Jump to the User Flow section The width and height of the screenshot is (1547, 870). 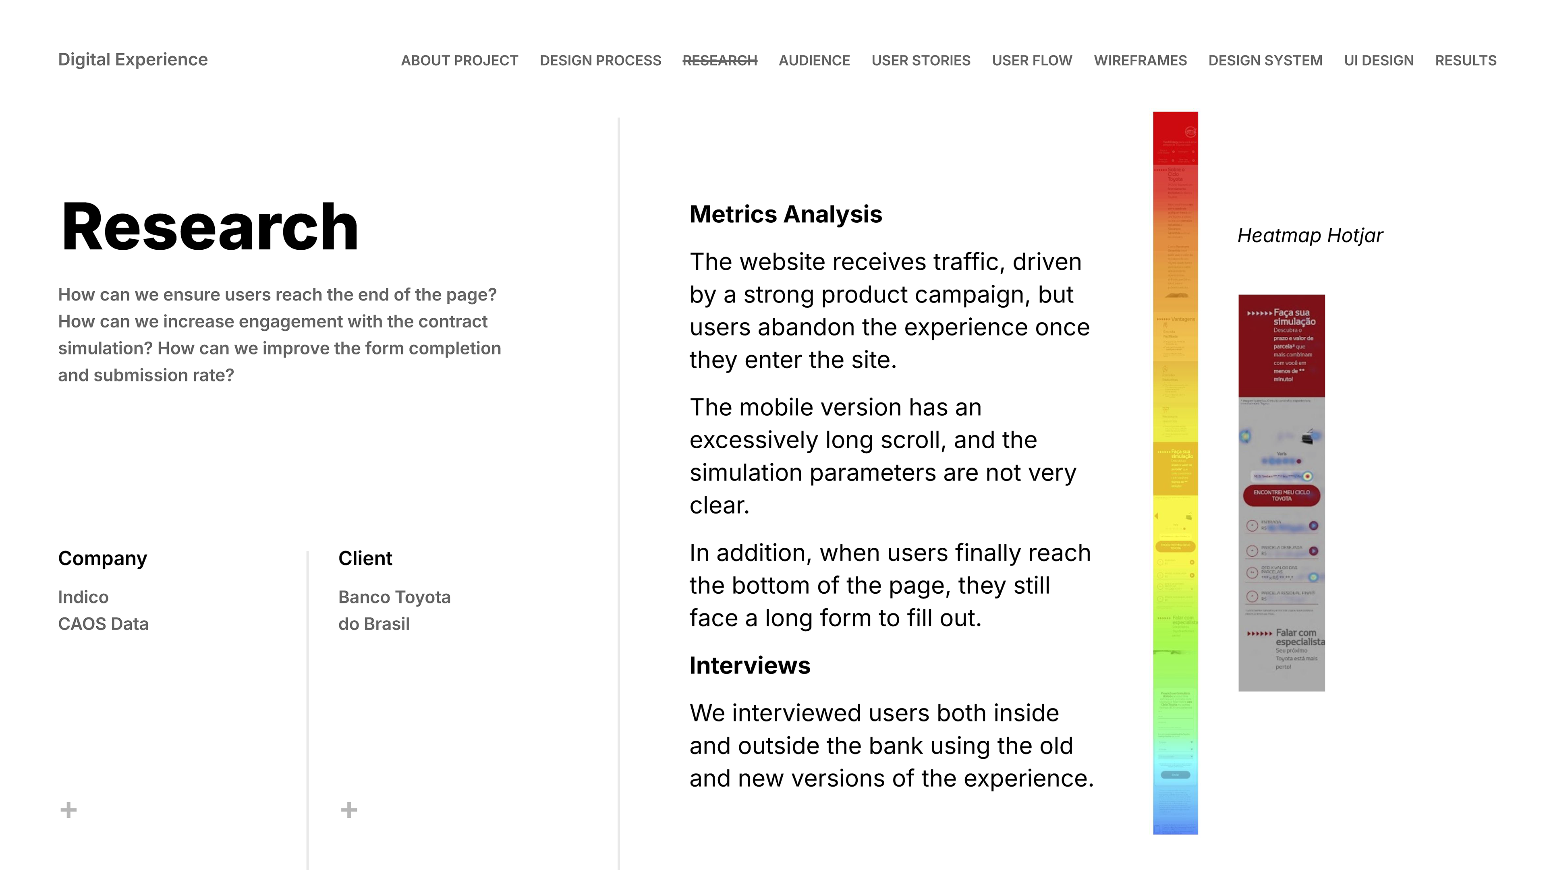(1032, 61)
